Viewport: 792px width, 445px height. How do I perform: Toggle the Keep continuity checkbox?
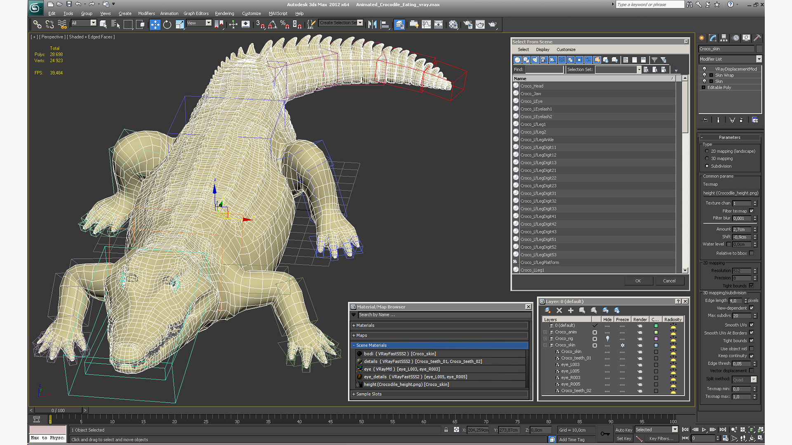point(752,356)
